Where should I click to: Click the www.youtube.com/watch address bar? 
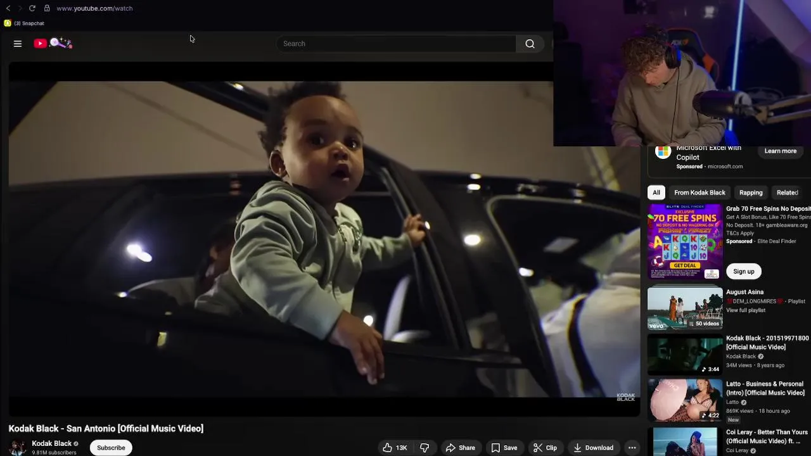[94, 8]
